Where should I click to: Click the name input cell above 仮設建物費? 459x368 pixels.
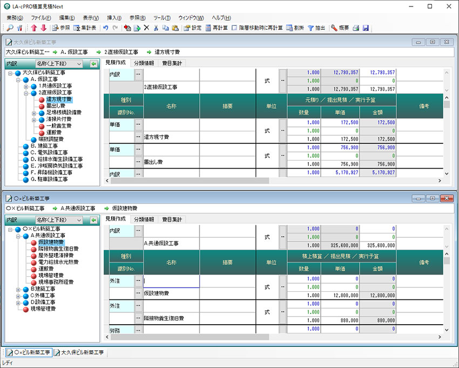[x=171, y=281]
